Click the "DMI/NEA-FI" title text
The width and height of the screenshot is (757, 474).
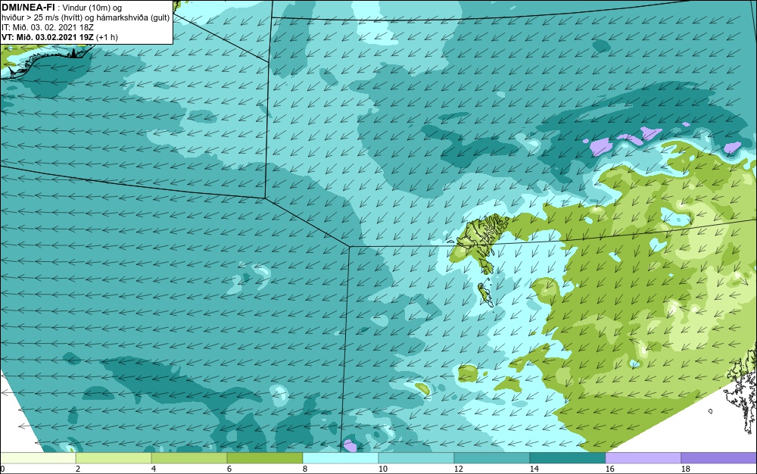point(28,8)
